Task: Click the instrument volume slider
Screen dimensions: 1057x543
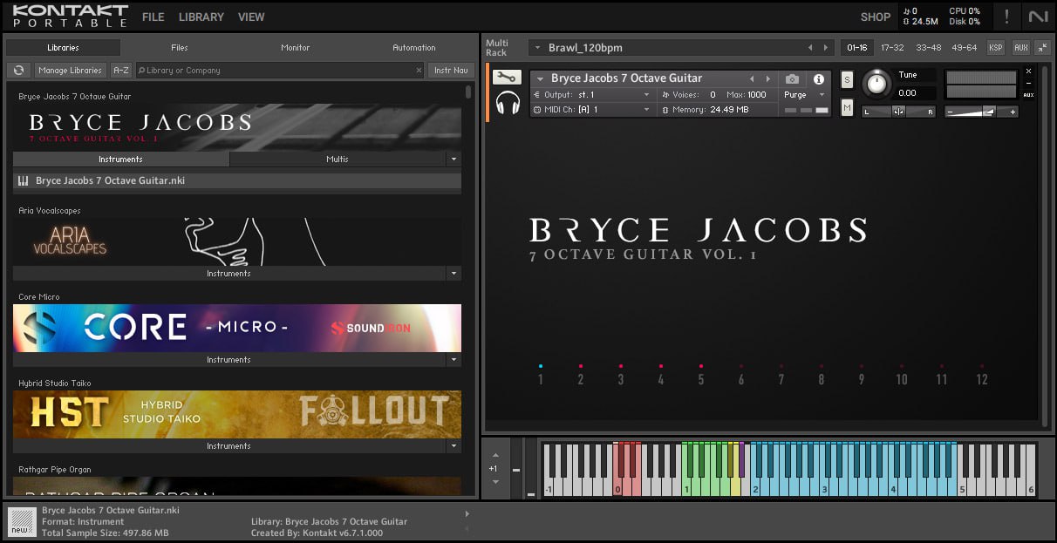Action: pyautogui.click(x=981, y=112)
